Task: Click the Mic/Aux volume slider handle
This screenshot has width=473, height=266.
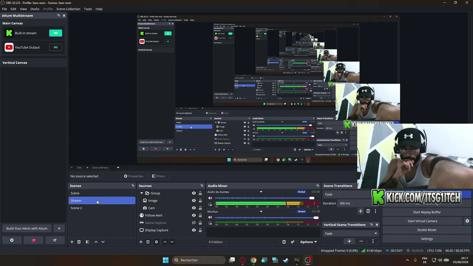Action: tap(316, 218)
